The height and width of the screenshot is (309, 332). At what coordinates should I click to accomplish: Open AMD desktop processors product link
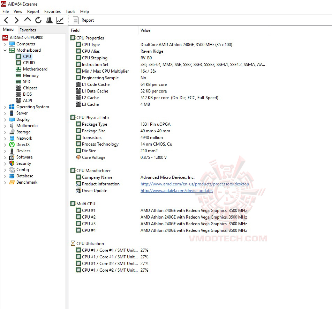[x=195, y=184]
